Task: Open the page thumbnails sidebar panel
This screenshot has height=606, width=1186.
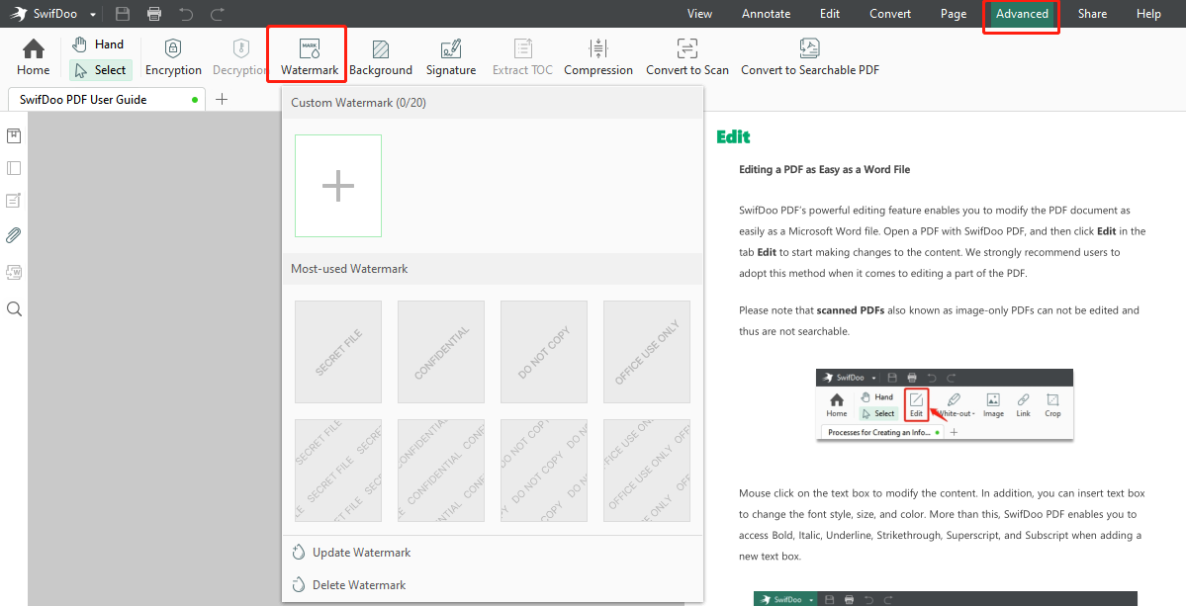Action: [14, 168]
